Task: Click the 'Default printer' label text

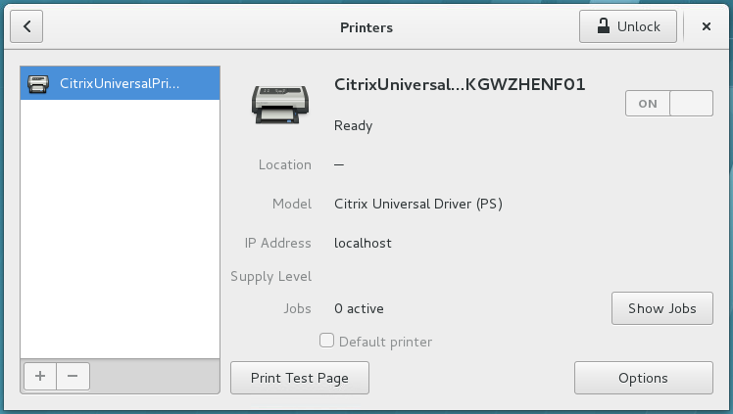Action: [x=385, y=342]
